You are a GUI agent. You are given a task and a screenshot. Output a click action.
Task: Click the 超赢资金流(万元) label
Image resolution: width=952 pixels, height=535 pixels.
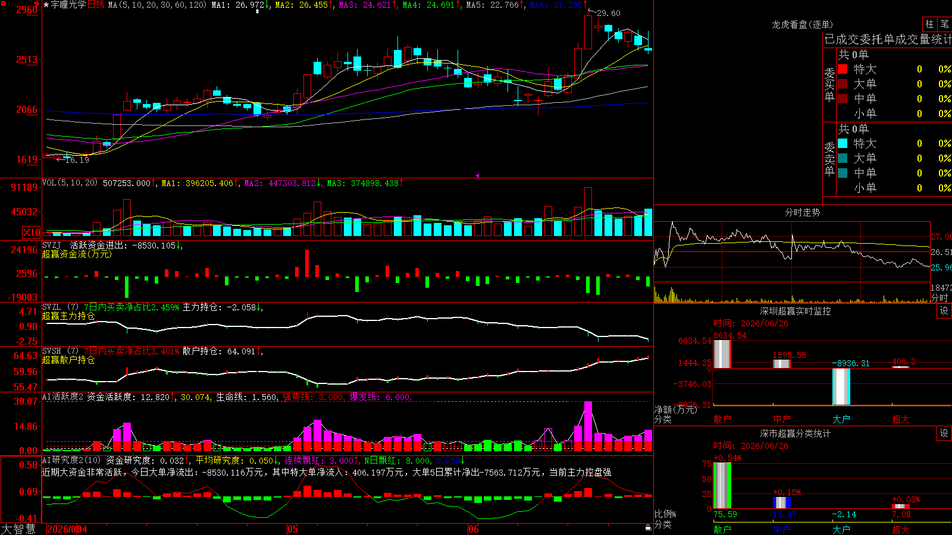pos(77,254)
